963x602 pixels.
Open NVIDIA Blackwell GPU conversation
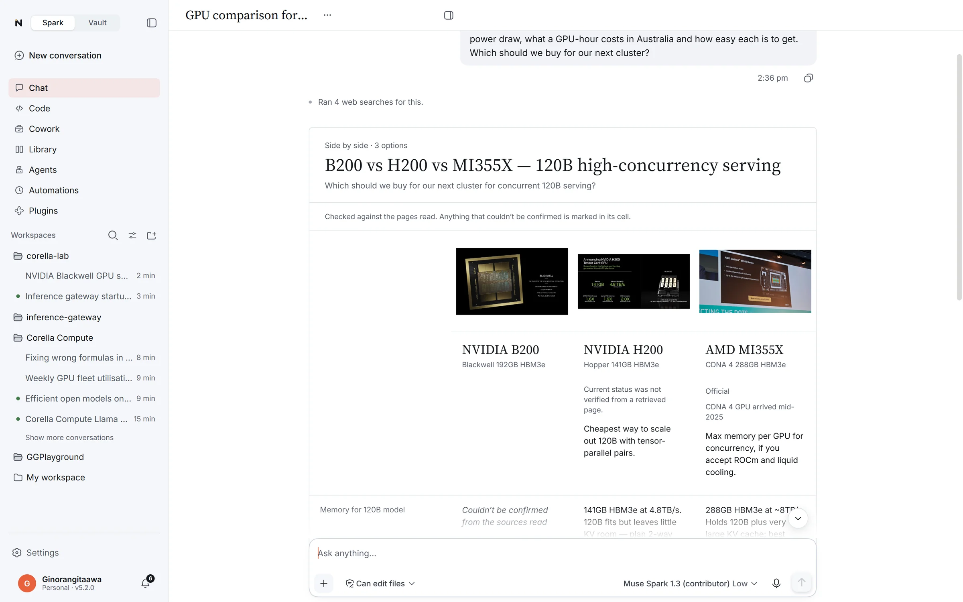tap(84, 276)
